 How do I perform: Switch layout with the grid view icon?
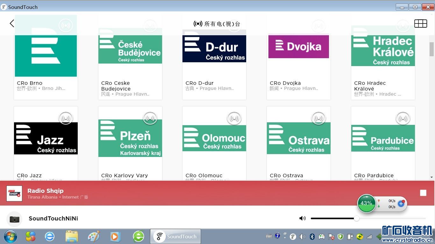(420, 24)
